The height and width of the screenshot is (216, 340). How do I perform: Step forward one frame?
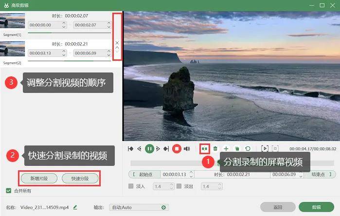158,148
